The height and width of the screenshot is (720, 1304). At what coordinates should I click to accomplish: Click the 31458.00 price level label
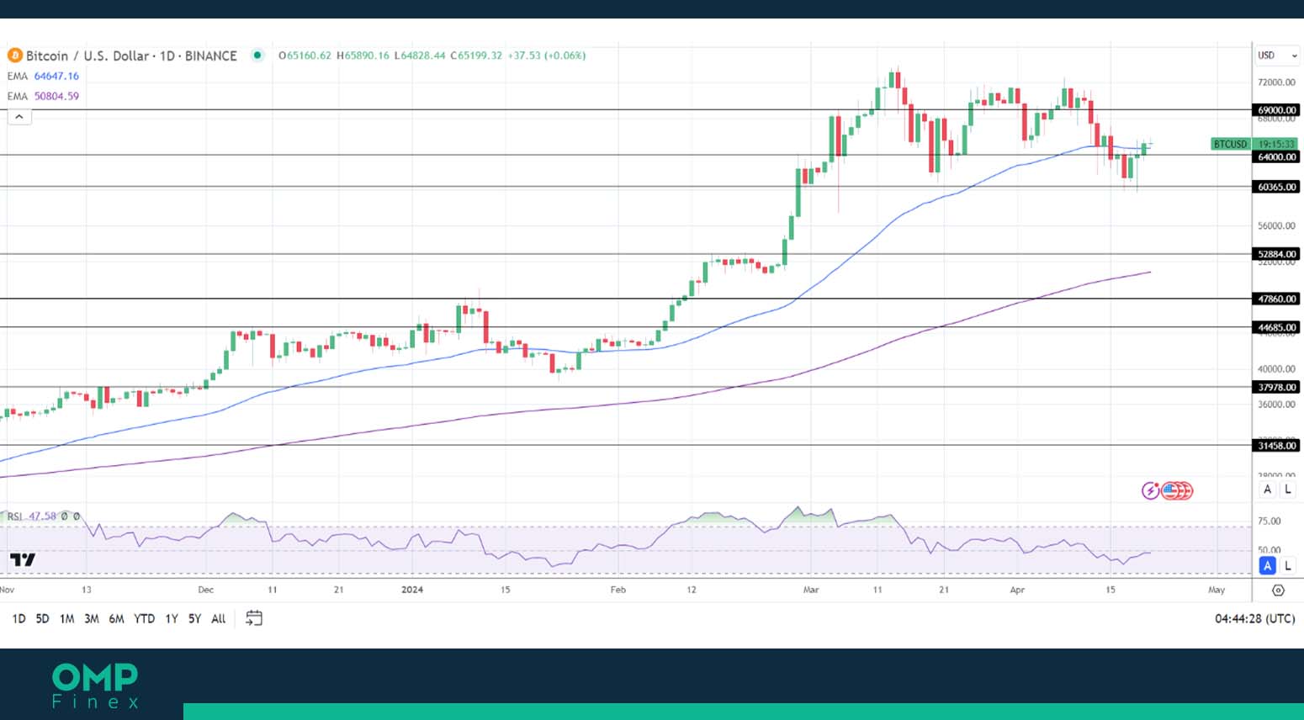pos(1276,446)
